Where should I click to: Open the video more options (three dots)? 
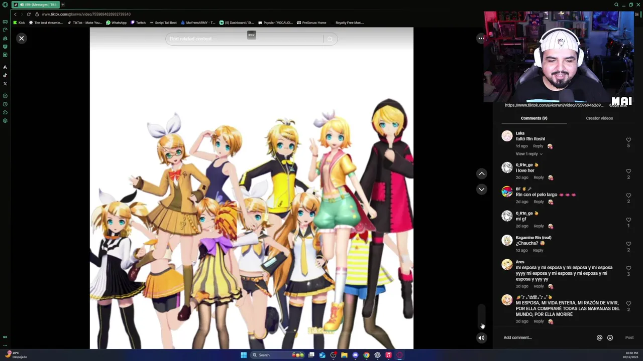click(x=481, y=38)
